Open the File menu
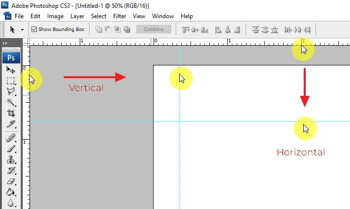350x209 pixels. [19, 16]
